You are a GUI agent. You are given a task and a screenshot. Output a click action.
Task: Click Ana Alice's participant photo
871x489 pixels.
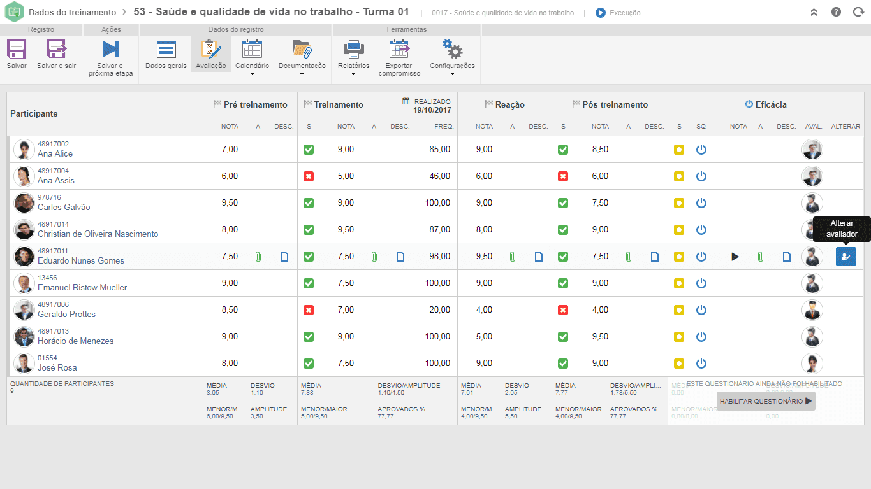[24, 150]
